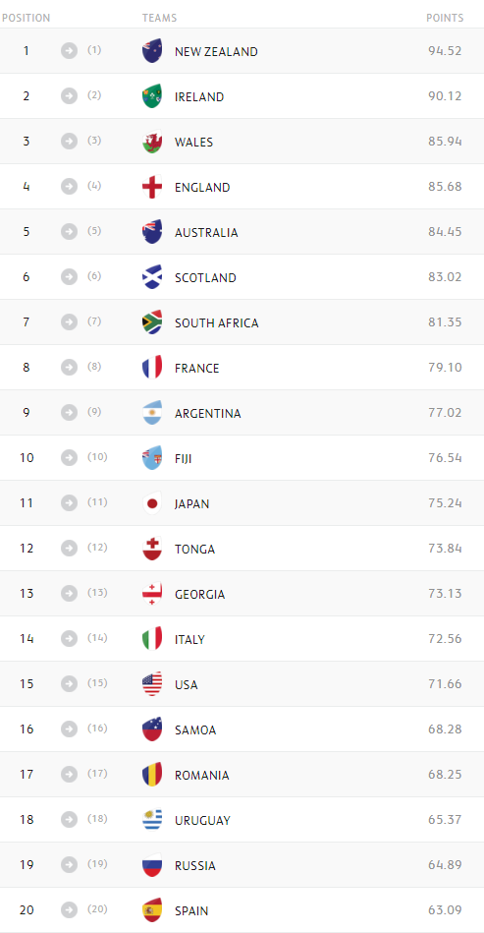Click the movement arrow in Fiji's row

(70, 457)
